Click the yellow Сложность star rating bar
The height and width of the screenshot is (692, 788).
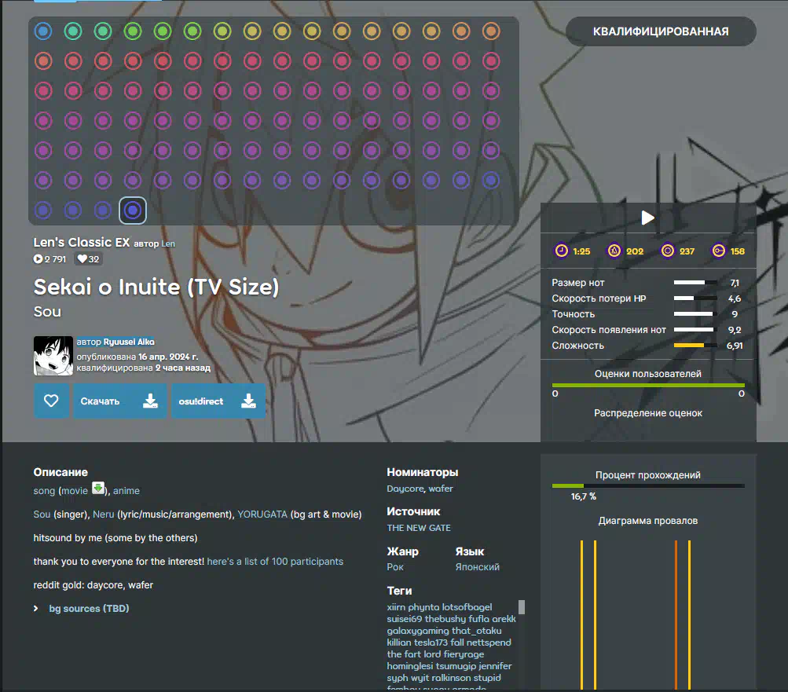click(x=695, y=346)
